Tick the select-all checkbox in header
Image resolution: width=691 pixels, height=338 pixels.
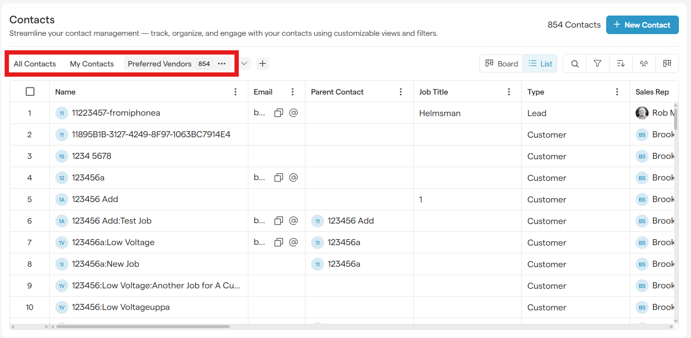pyautogui.click(x=30, y=92)
